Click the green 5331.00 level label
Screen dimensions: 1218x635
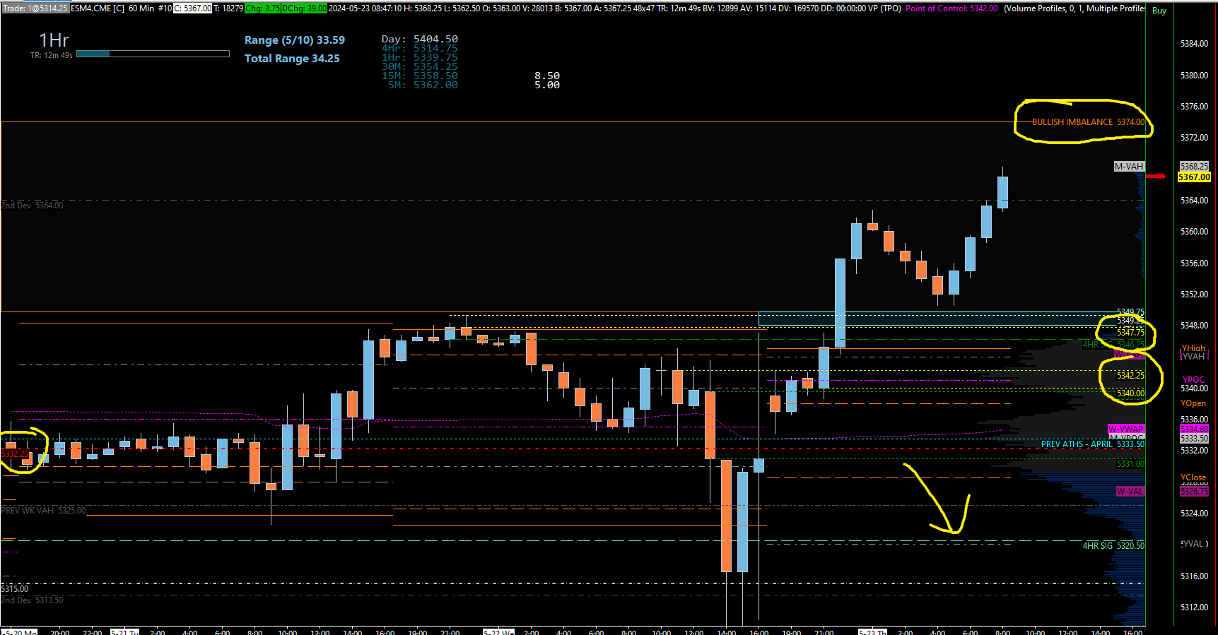point(1130,464)
